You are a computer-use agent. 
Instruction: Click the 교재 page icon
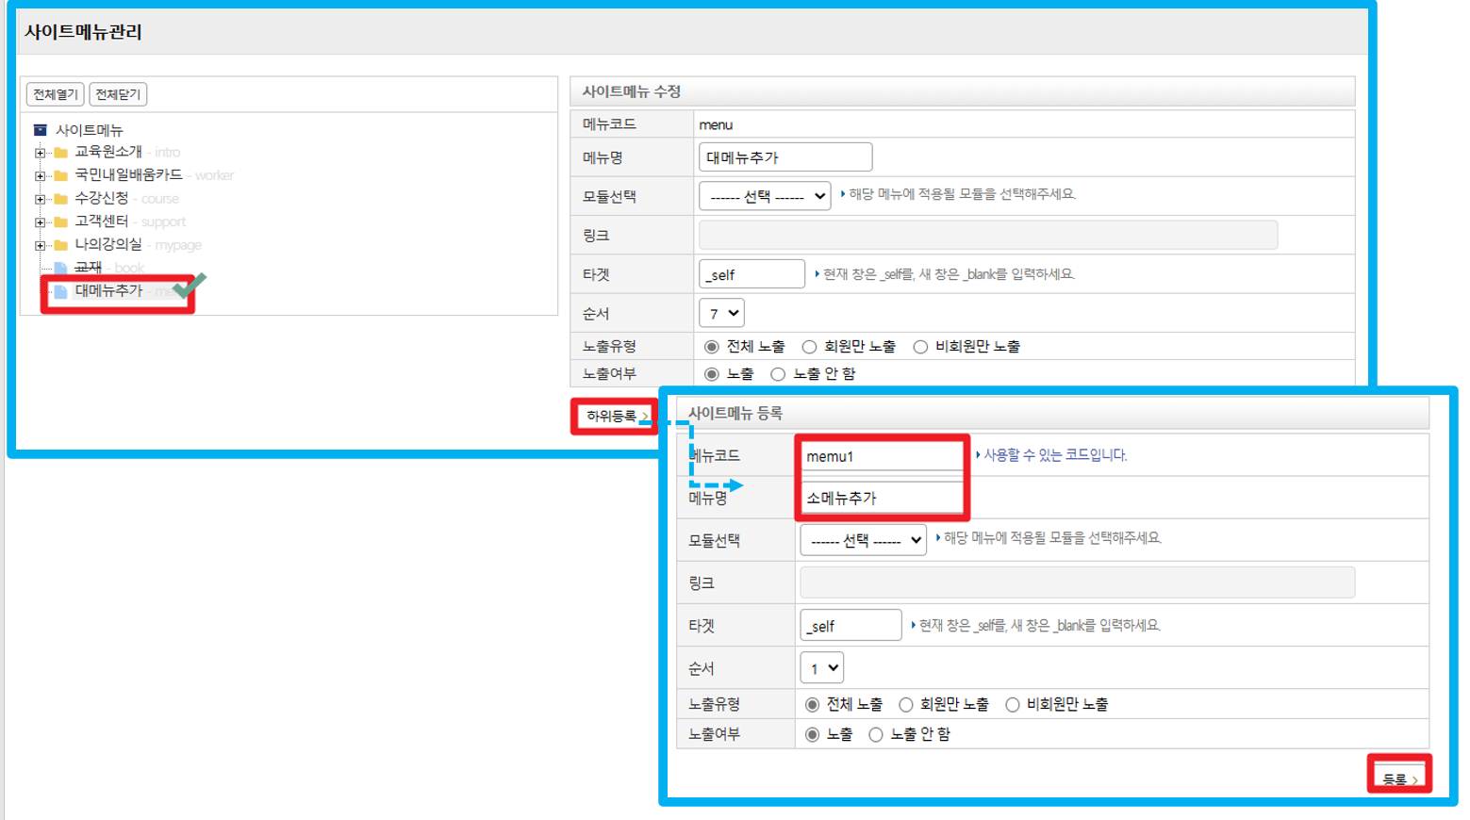click(x=61, y=269)
